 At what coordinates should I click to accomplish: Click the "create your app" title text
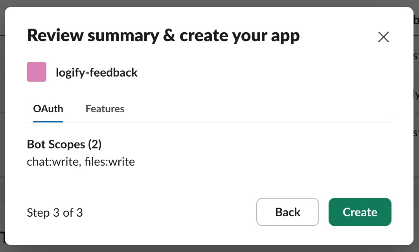239,36
